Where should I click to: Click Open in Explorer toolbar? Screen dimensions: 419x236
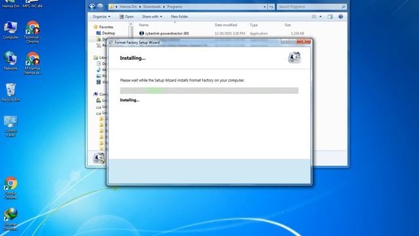[x=126, y=16]
